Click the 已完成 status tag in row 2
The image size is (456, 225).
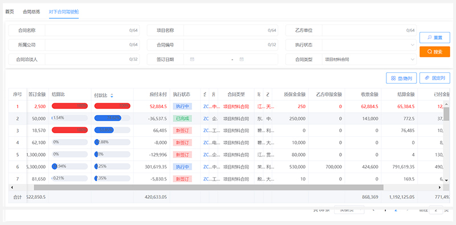[x=182, y=118]
